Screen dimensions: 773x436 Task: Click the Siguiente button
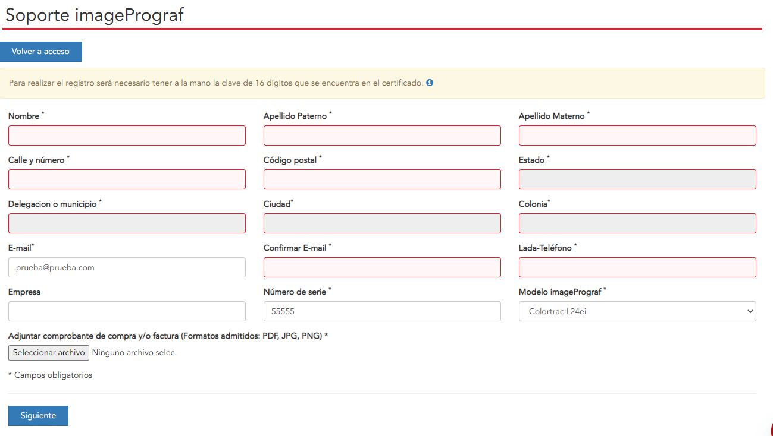click(x=38, y=416)
